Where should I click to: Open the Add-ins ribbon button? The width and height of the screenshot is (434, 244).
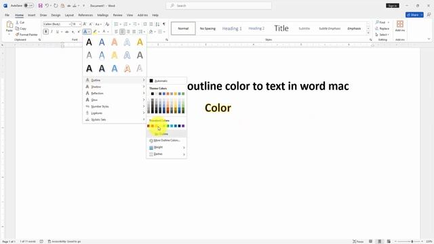399,26
